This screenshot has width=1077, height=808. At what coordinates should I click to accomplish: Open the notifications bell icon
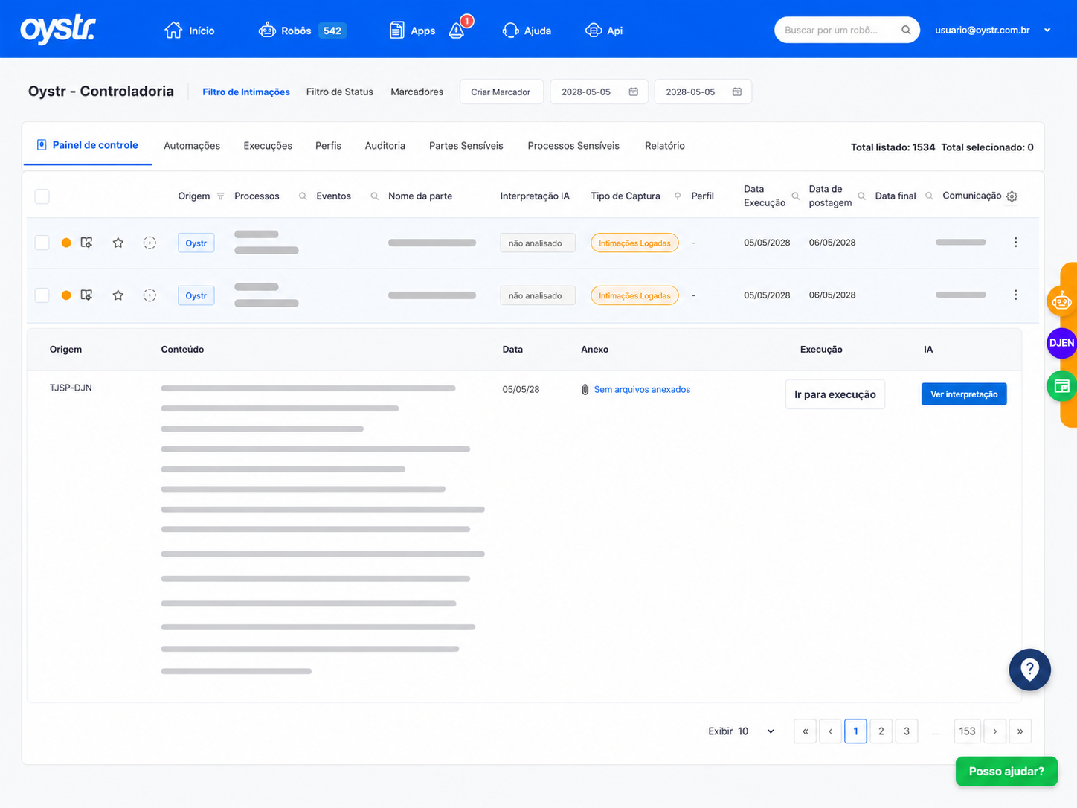[457, 31]
